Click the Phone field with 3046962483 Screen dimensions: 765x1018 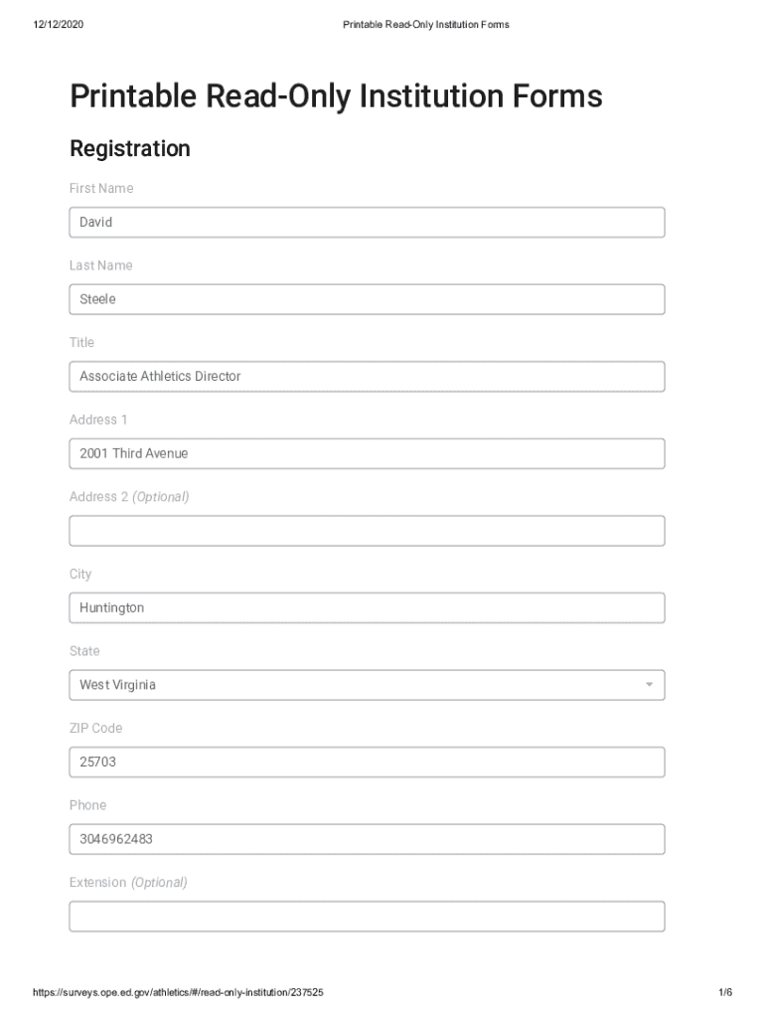(x=367, y=839)
